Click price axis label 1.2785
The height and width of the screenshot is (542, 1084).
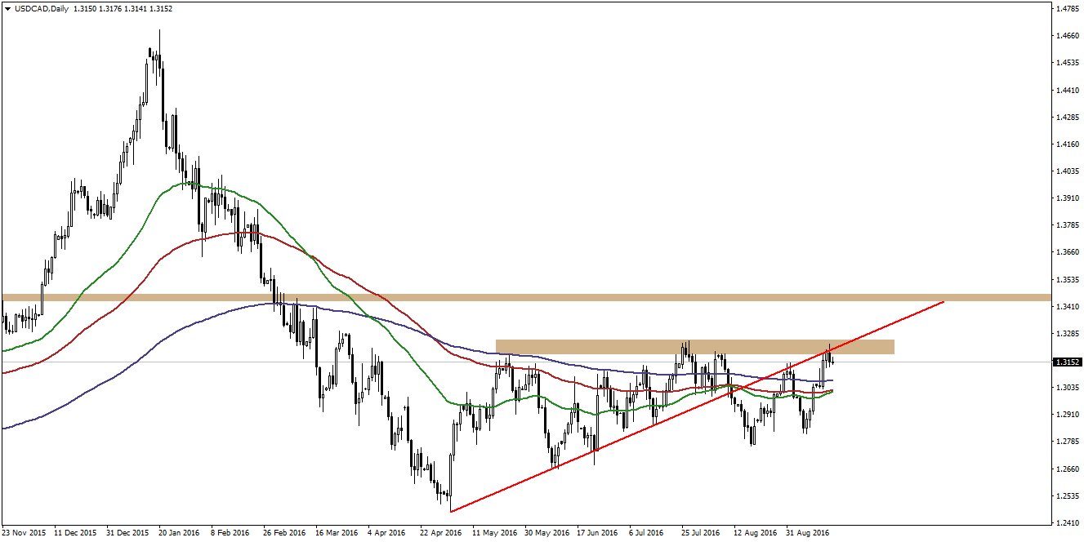coord(1068,442)
